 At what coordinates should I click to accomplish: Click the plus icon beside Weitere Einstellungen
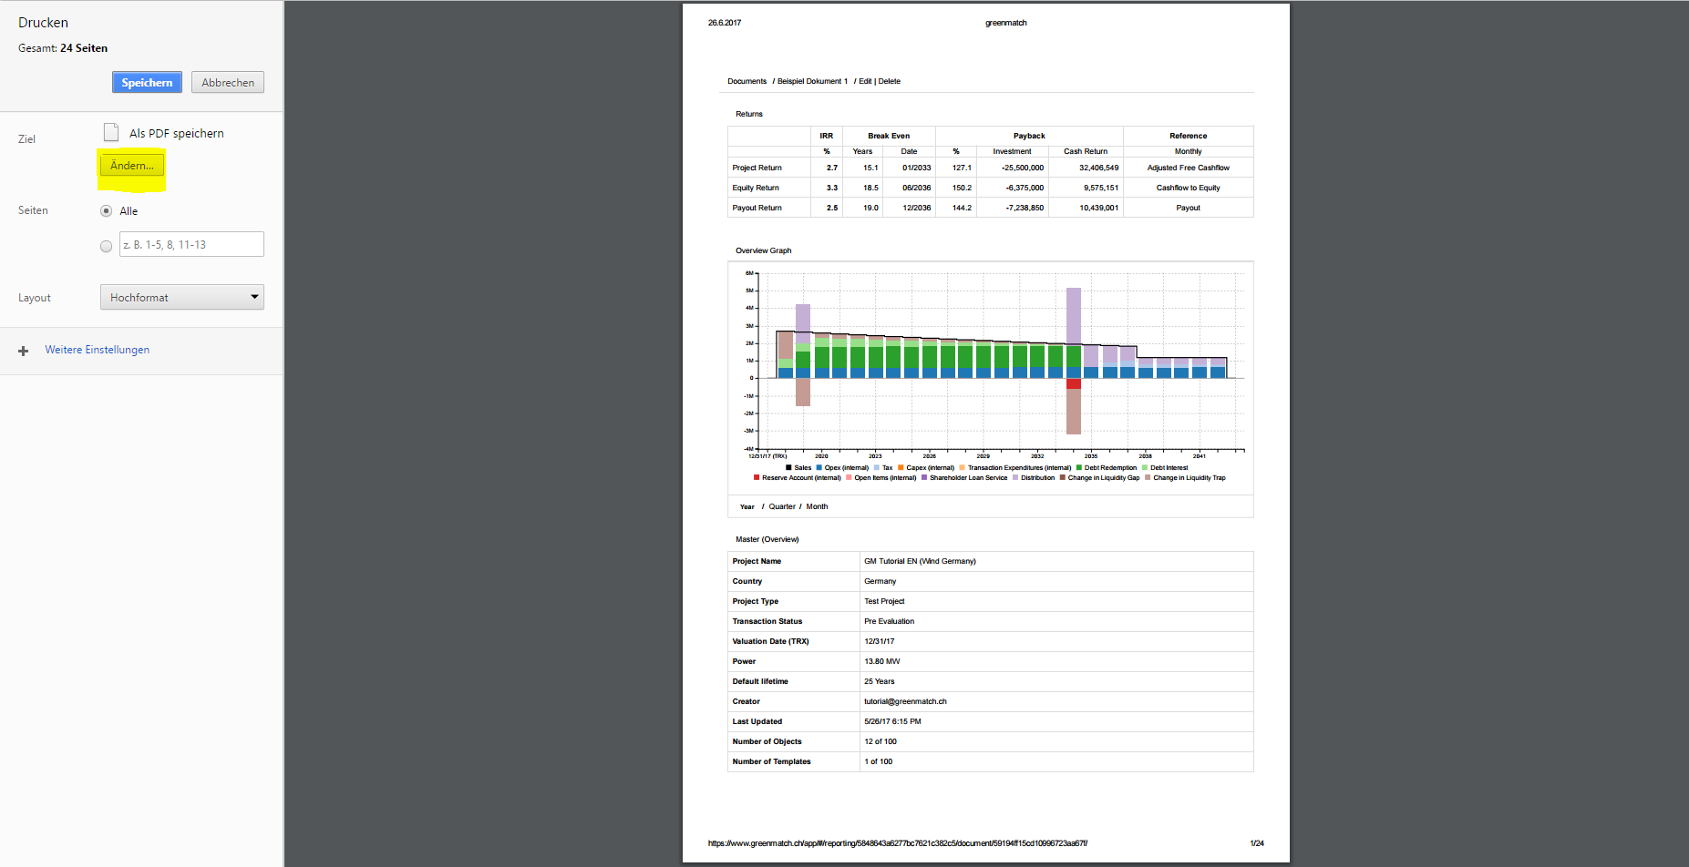24,351
